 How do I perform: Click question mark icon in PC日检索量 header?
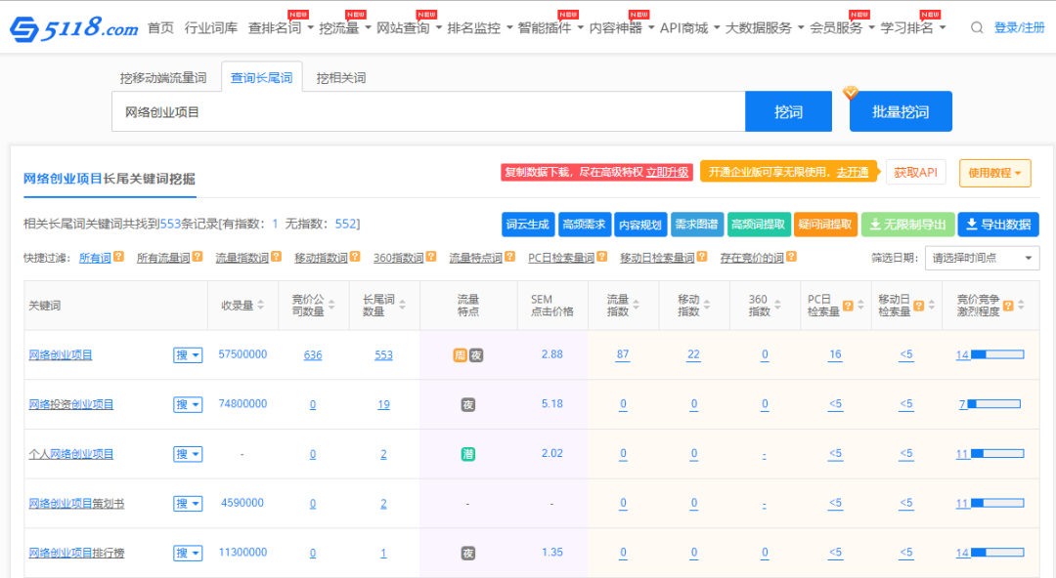[848, 306]
